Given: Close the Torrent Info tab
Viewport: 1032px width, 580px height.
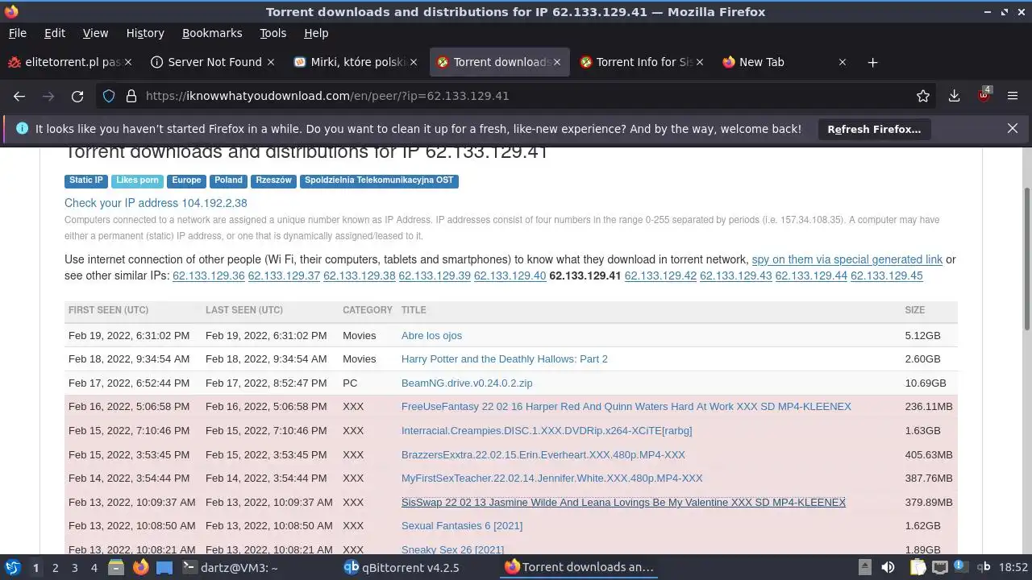Looking at the screenshot, I should click(700, 62).
